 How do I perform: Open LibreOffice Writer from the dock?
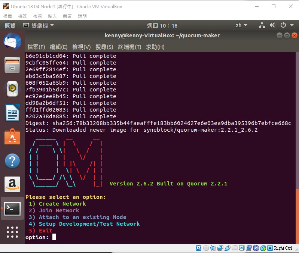(x=12, y=113)
